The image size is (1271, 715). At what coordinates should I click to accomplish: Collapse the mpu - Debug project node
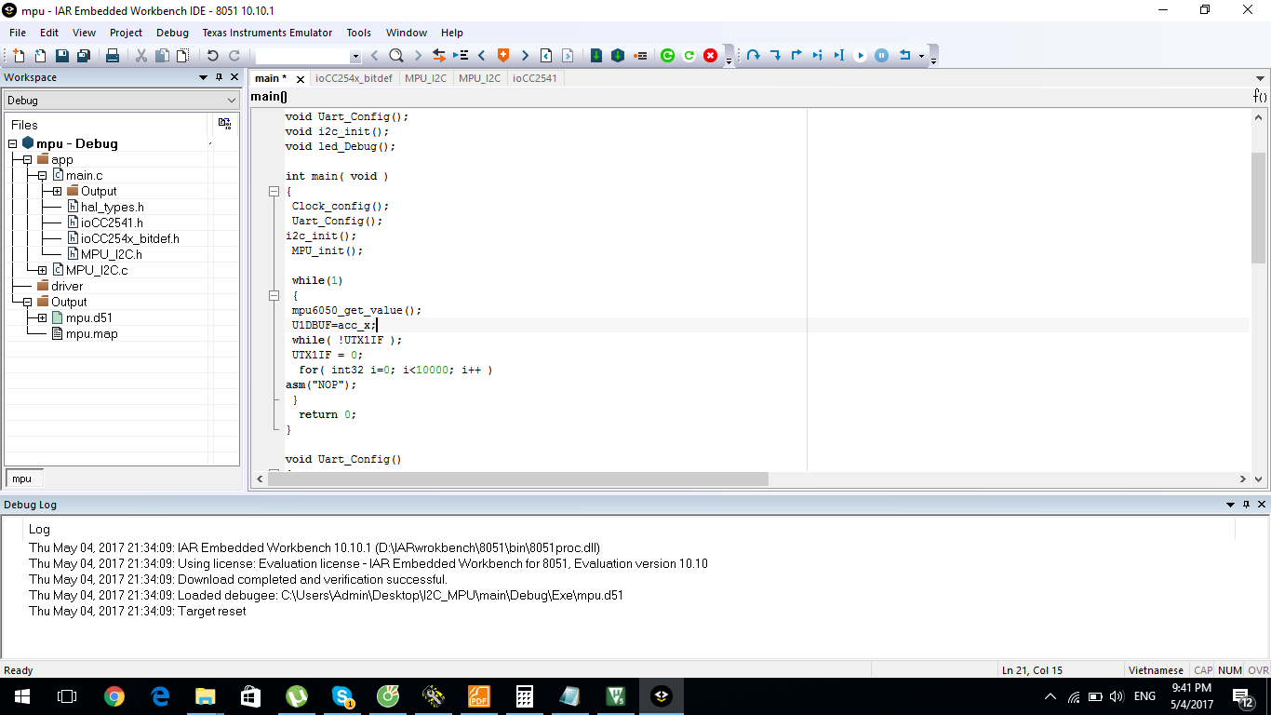point(13,144)
